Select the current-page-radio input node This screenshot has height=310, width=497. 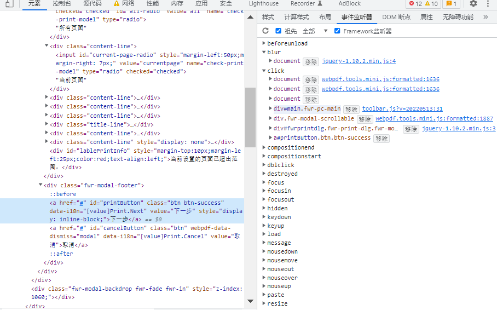[149, 63]
